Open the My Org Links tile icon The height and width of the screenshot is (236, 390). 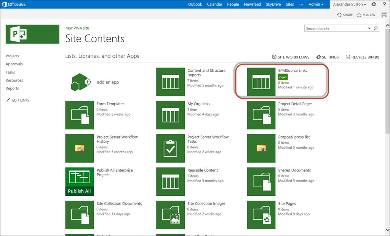tap(170, 115)
